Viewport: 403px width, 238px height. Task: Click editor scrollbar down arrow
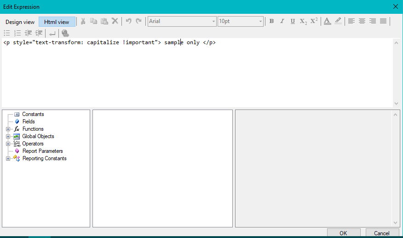(396, 104)
